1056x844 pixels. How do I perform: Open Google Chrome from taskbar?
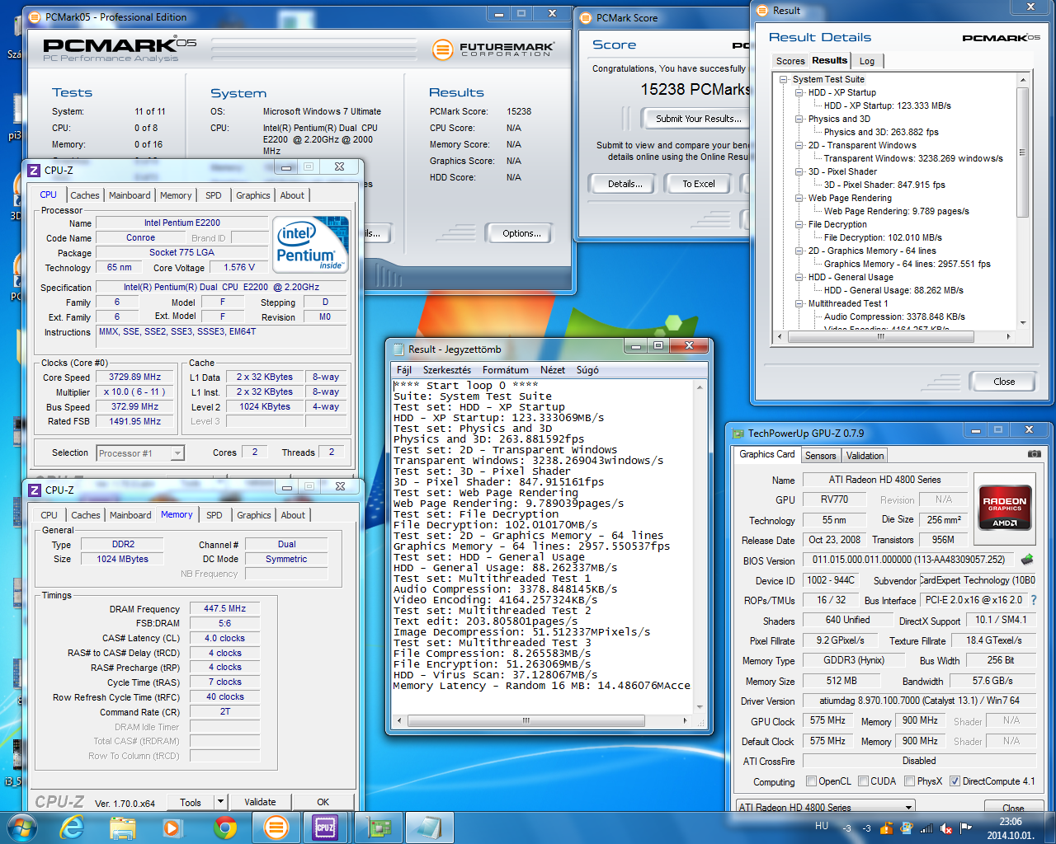[224, 827]
